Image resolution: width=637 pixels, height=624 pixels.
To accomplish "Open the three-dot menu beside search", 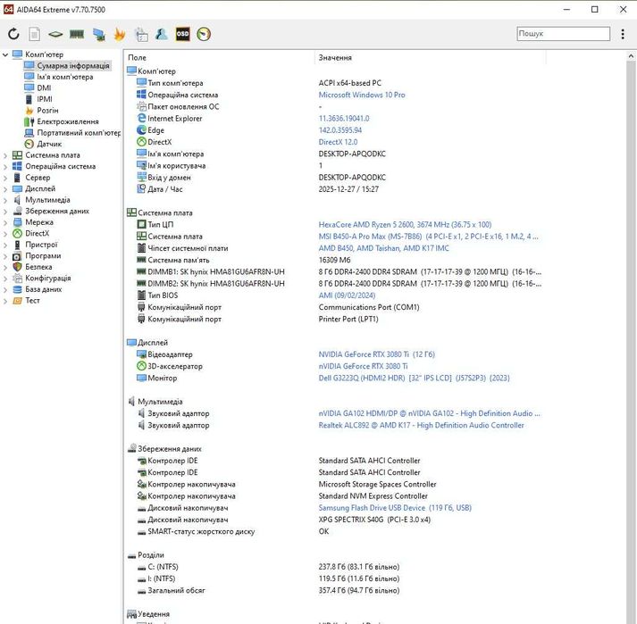I will 623,34.
